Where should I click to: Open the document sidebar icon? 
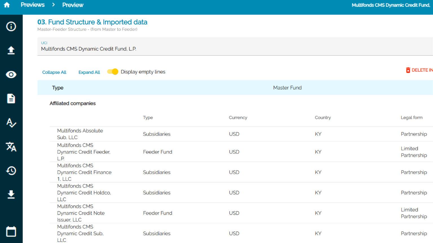[x=11, y=98]
